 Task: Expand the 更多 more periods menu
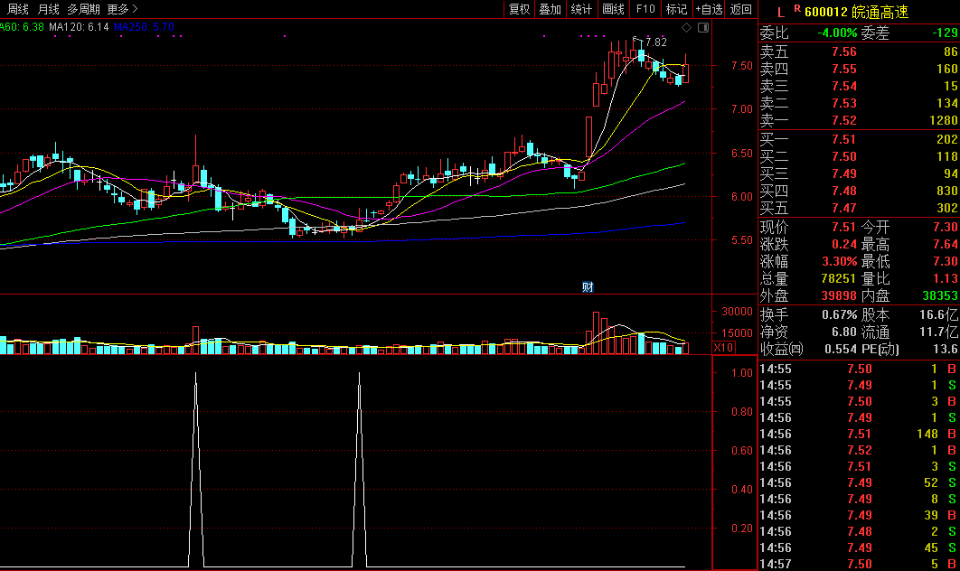(122, 9)
